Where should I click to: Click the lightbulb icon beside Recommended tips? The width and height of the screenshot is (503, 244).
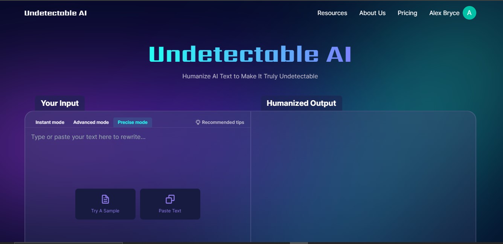[x=197, y=122]
